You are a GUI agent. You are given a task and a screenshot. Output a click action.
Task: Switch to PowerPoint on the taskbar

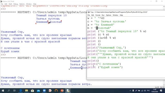62,91
